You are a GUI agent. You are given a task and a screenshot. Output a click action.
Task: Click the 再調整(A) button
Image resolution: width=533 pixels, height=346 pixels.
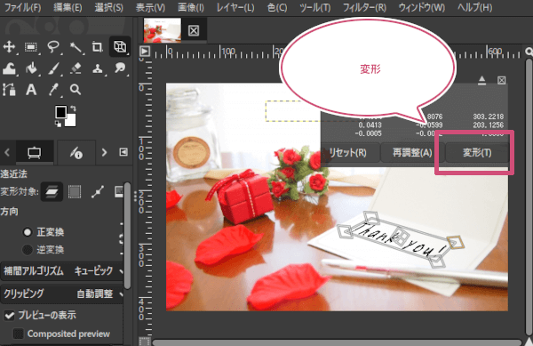click(412, 152)
